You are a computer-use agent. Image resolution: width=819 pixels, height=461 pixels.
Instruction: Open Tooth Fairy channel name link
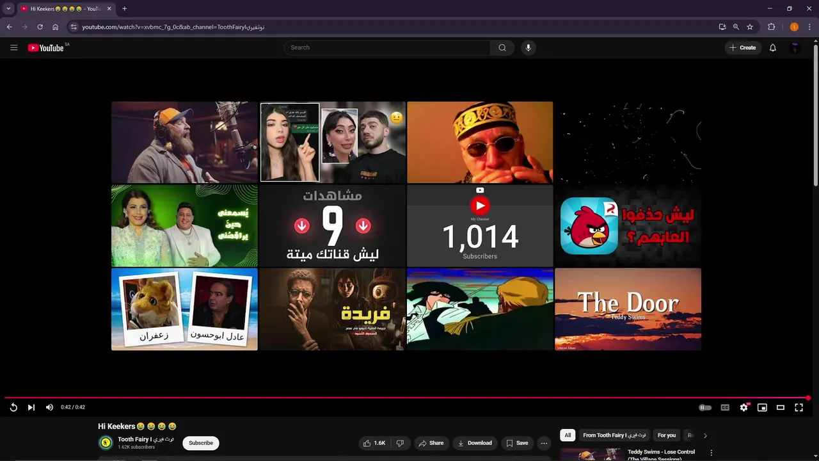click(146, 439)
